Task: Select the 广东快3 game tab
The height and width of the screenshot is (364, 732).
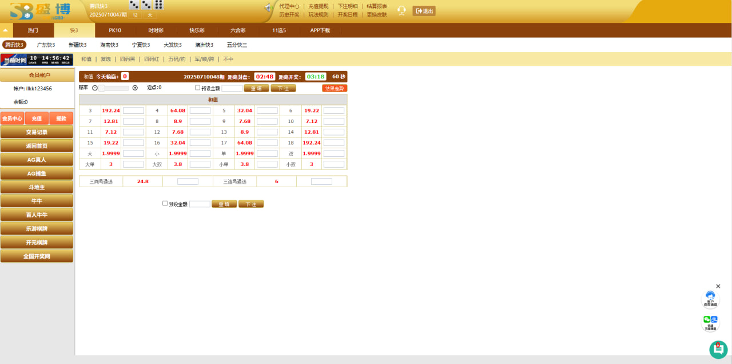Action: click(46, 45)
